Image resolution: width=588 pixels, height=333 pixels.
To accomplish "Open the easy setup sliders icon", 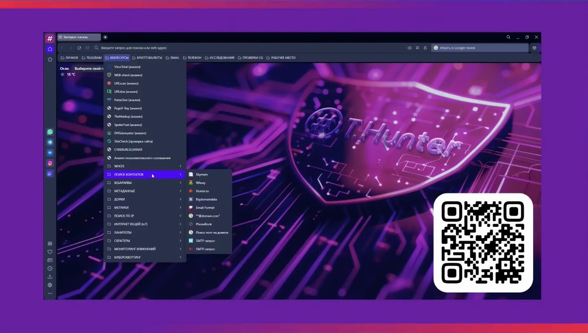I will pos(417,48).
